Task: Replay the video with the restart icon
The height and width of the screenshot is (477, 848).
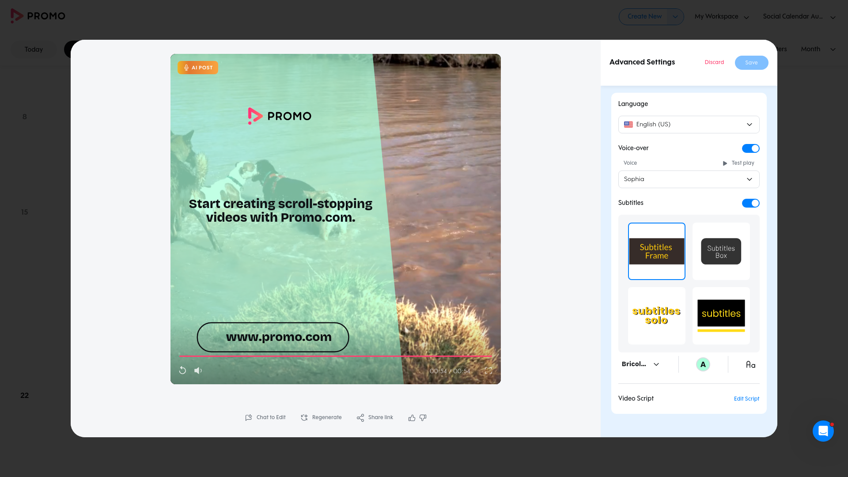Action: (182, 371)
